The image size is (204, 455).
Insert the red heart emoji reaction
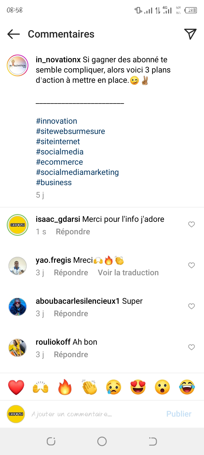(x=16, y=387)
